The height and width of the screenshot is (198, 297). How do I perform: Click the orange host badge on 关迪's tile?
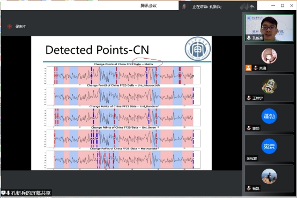point(248,68)
